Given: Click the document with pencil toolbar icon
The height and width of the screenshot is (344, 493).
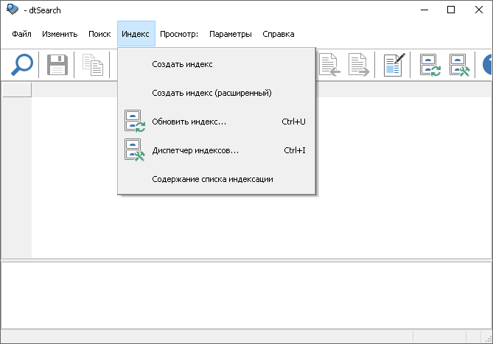Looking at the screenshot, I should pyautogui.click(x=394, y=65).
